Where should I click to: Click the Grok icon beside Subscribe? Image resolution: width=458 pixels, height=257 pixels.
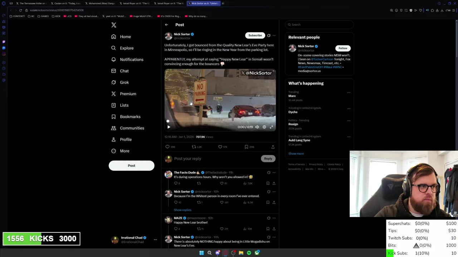269,35
